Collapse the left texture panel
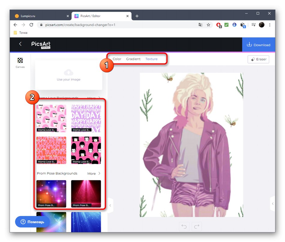Viewport: 285px width, 242px height. (110, 205)
